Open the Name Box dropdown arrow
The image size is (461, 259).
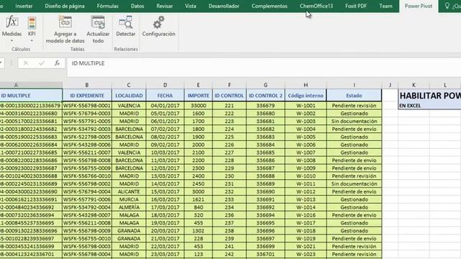tap(1, 63)
